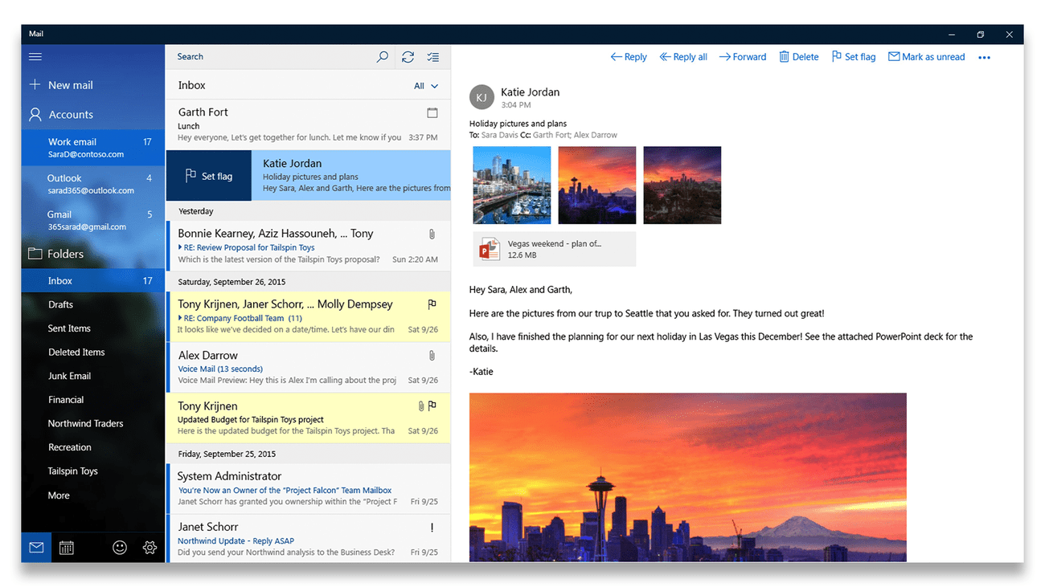Click the Delete trash toolbar button
Viewport: 1045px width, 587px height.
coord(798,57)
